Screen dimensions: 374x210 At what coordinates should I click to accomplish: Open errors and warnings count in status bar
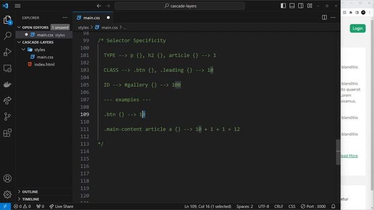tap(22, 206)
